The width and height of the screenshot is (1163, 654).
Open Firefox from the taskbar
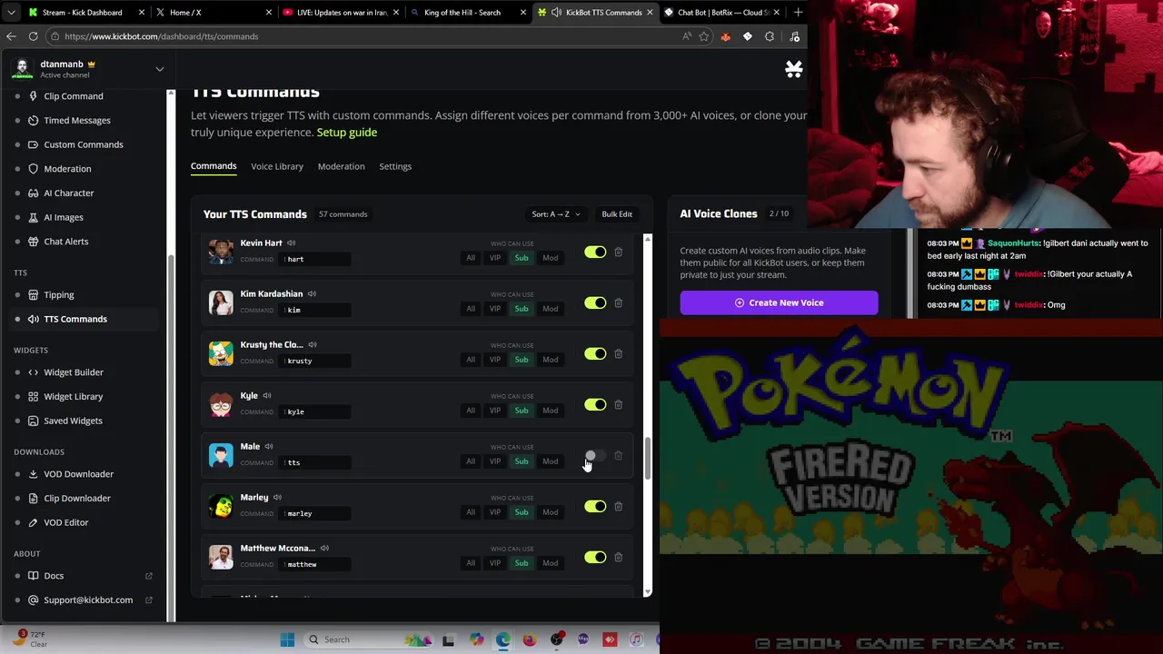pos(530,639)
